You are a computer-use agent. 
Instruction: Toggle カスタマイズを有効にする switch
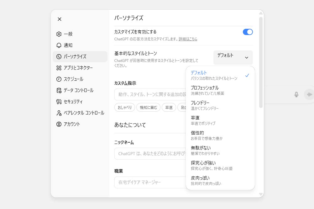pos(248,32)
